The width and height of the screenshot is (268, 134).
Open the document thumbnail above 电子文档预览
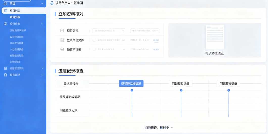[x=215, y=37]
